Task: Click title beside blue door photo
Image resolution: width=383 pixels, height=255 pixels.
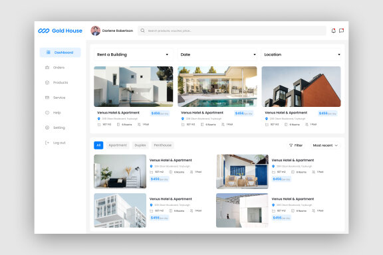Action: pyautogui.click(x=293, y=160)
